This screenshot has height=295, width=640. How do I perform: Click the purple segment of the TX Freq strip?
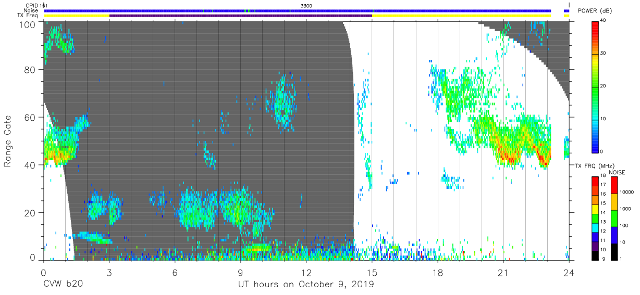coord(241,16)
